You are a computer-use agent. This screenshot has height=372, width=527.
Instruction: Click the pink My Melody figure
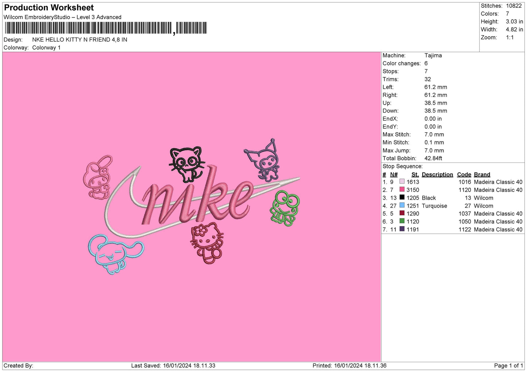[x=98, y=177]
